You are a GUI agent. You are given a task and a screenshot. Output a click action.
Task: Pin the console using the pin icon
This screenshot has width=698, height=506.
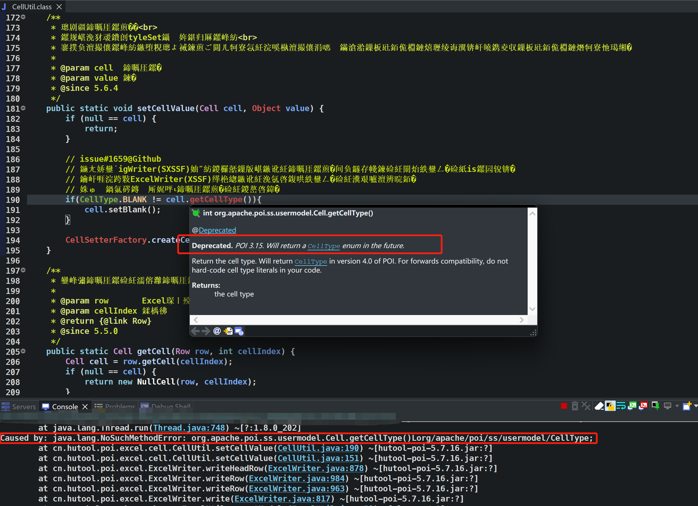(x=655, y=406)
